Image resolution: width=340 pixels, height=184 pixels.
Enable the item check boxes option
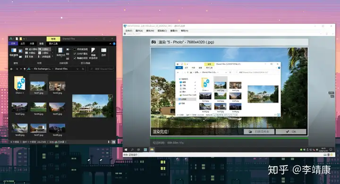[75, 49]
